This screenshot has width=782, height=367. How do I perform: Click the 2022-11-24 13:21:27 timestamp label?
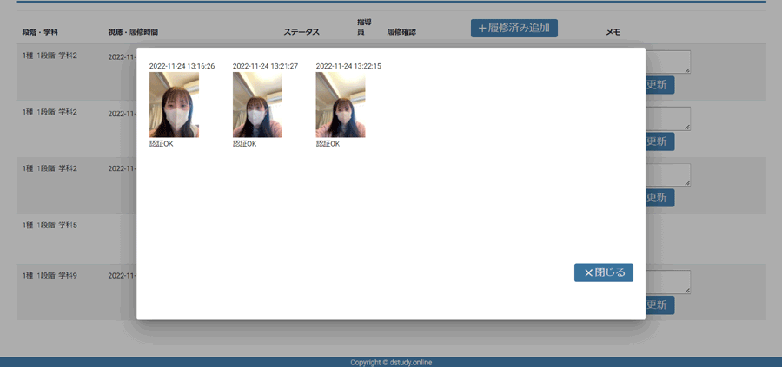pyautogui.click(x=265, y=66)
